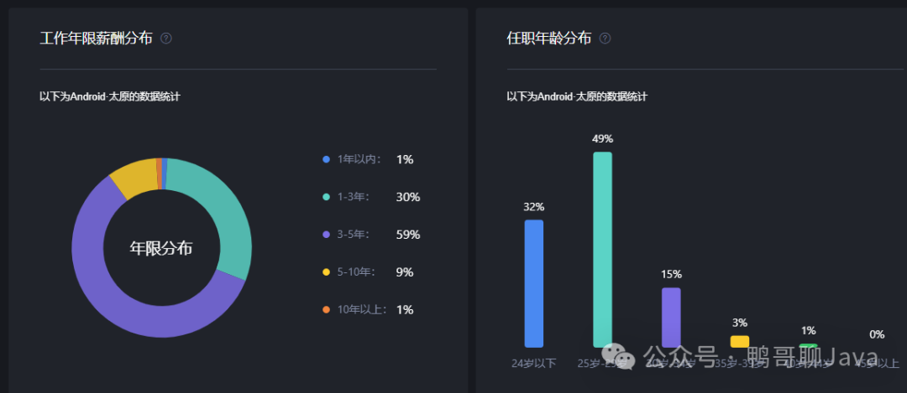Toggle the 5-10年 legend item
The height and width of the screenshot is (393, 907).
368,271
